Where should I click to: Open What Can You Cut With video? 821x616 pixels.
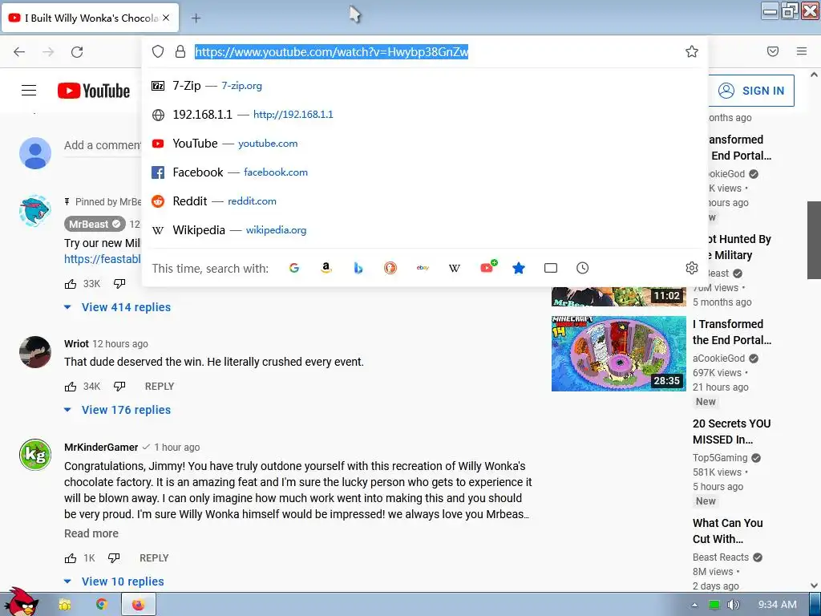click(728, 531)
